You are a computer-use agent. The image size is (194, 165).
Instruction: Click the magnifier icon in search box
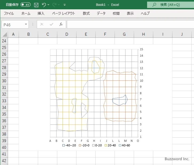tap(154, 5)
